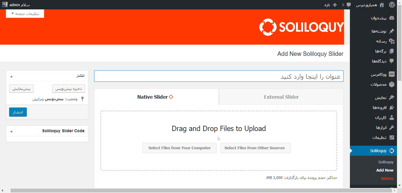Click the brush icon next to نمایش
Screen dimensions: 402x193
coord(391,98)
